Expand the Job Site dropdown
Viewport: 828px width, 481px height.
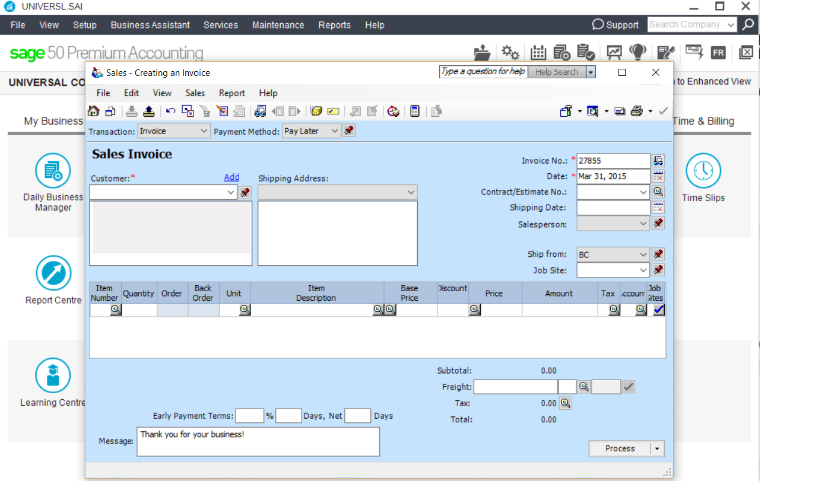click(x=644, y=270)
